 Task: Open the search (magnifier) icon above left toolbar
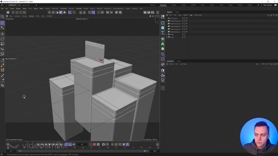point(2,16)
